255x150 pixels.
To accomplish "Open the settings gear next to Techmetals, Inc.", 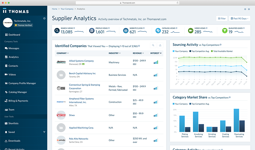I will [44, 18].
